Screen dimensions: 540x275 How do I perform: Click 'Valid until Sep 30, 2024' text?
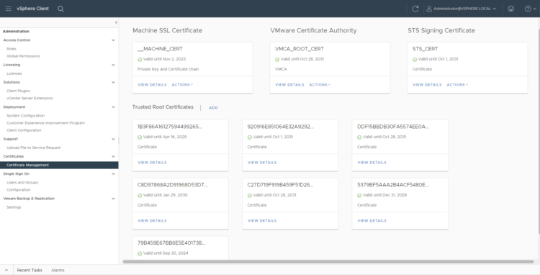[x=166, y=253]
